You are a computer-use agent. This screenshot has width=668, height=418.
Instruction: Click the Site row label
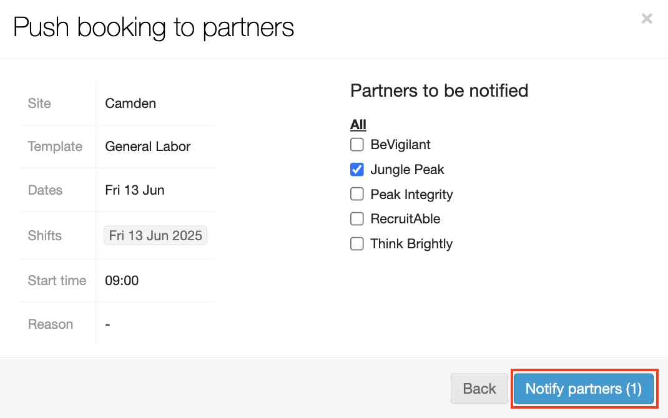click(x=39, y=104)
